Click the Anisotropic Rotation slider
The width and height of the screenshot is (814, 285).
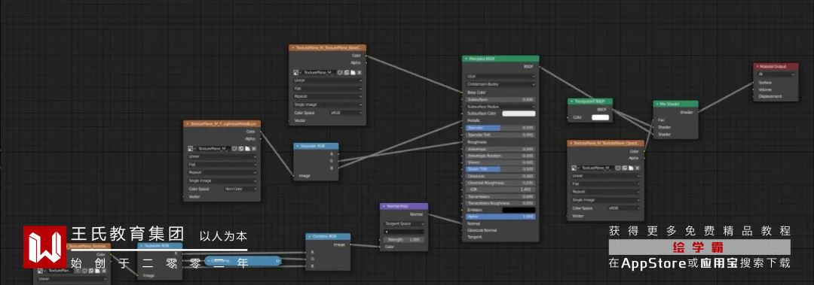500,156
